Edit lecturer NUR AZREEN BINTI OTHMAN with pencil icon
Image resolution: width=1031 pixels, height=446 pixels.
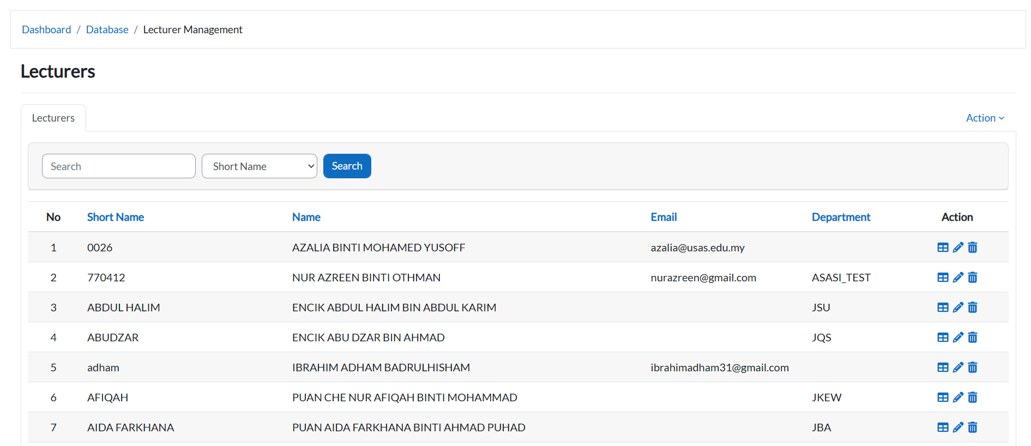958,278
